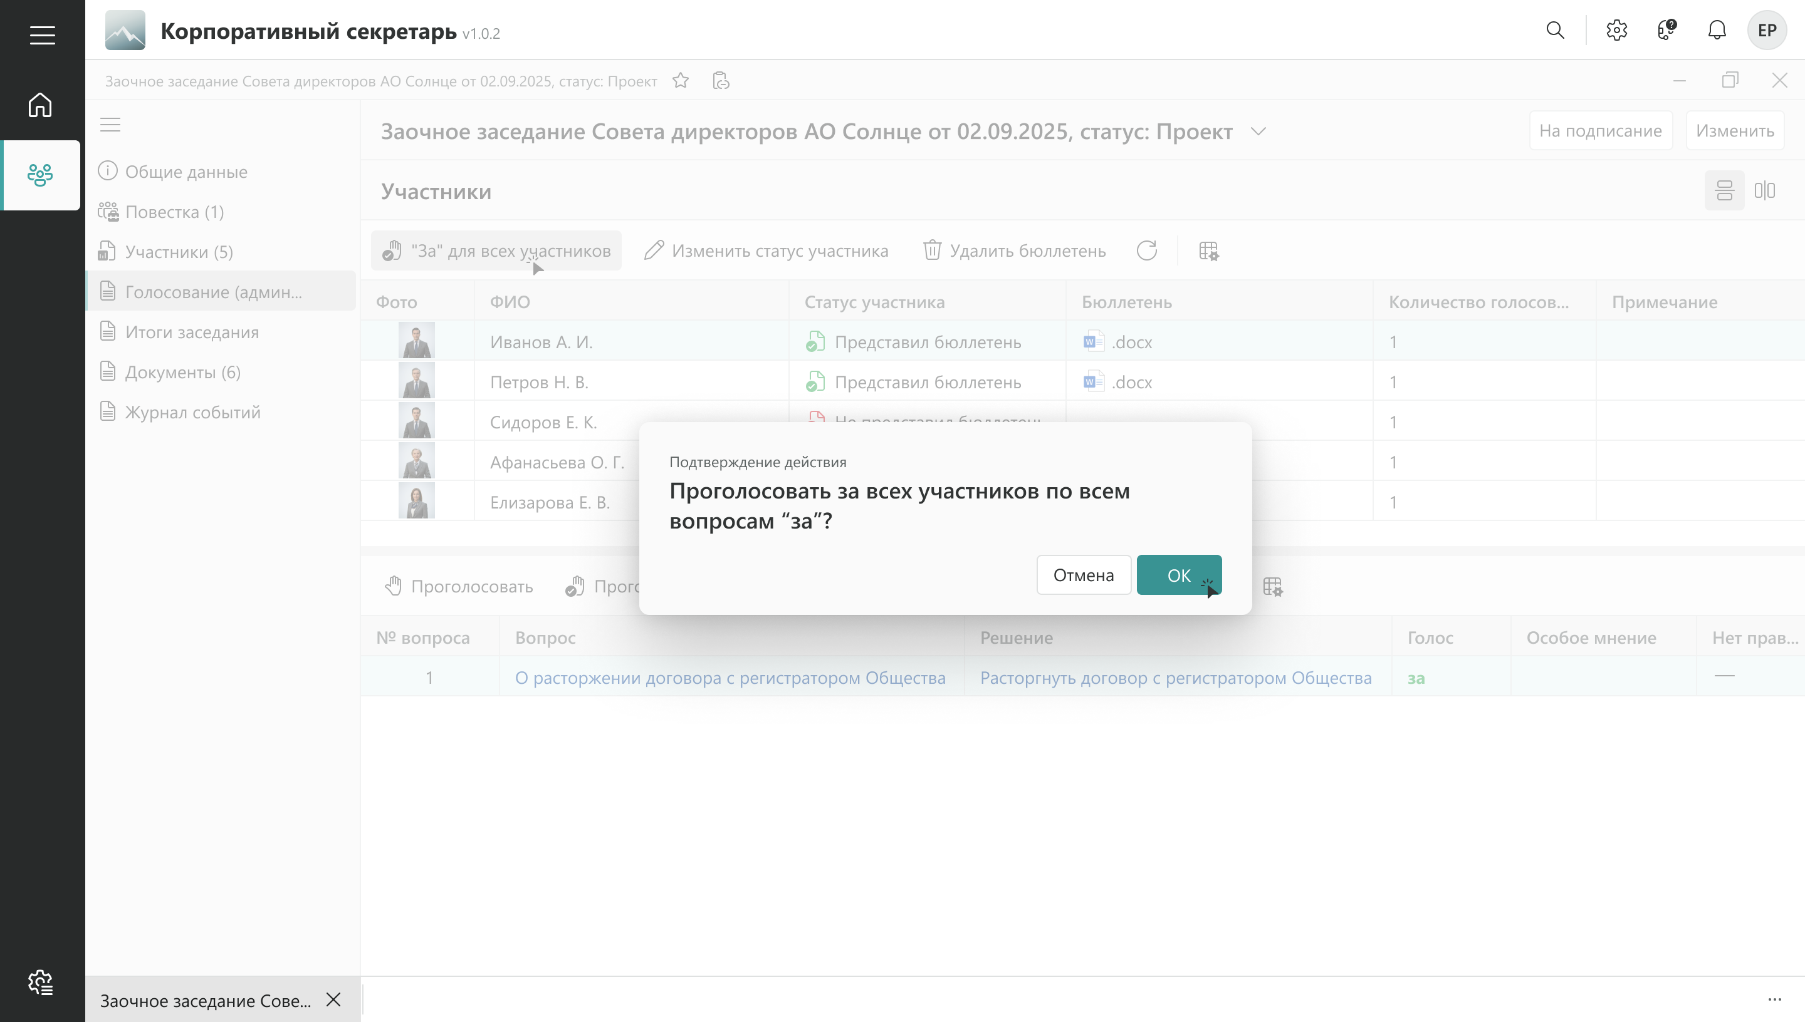Click the home icon in the left sidebar

[40, 105]
